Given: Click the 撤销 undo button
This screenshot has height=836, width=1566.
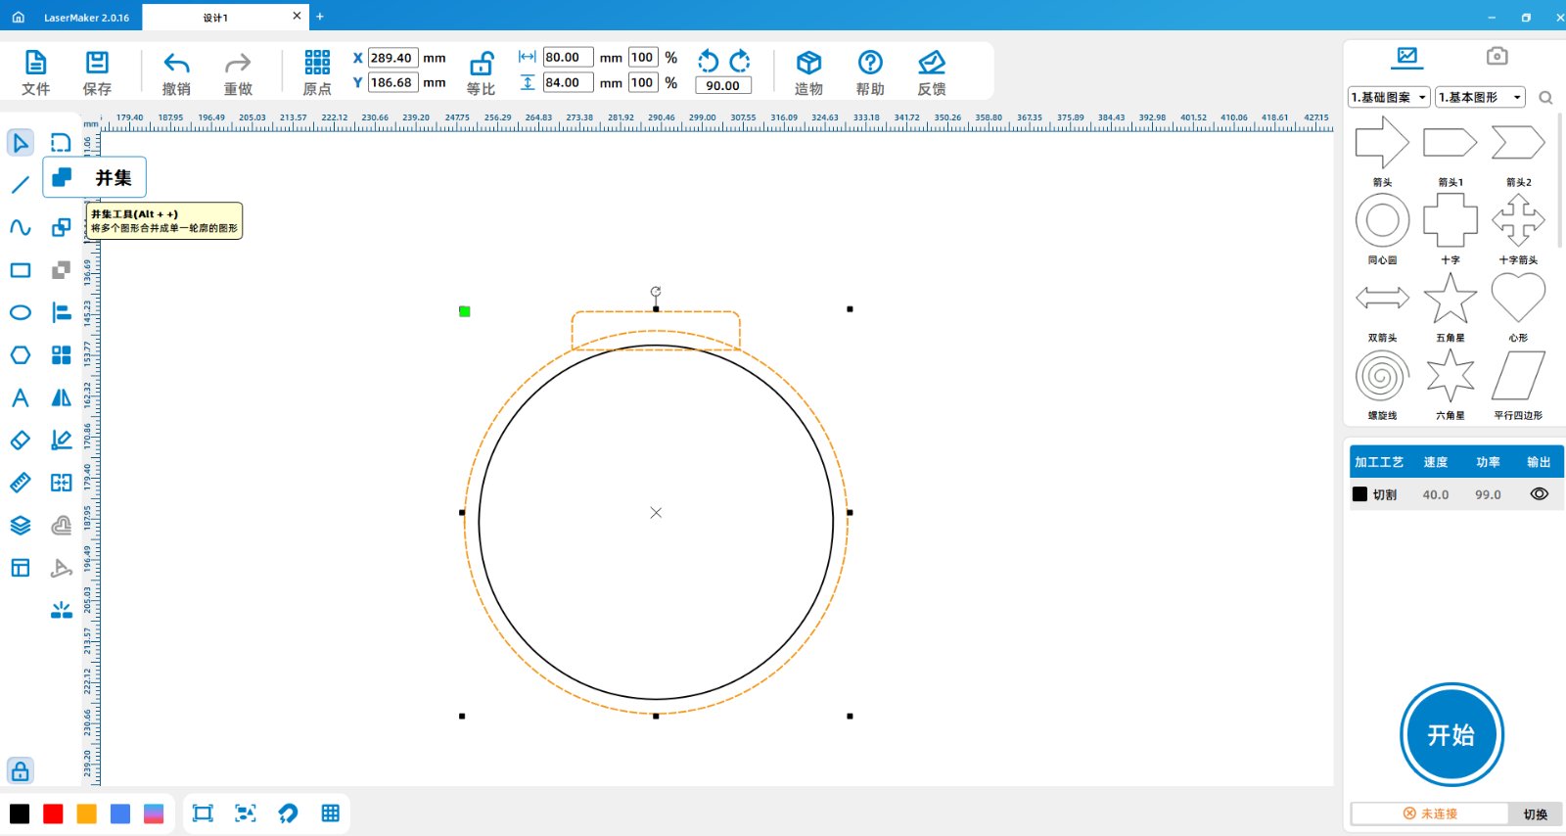Looking at the screenshot, I should tap(176, 72).
